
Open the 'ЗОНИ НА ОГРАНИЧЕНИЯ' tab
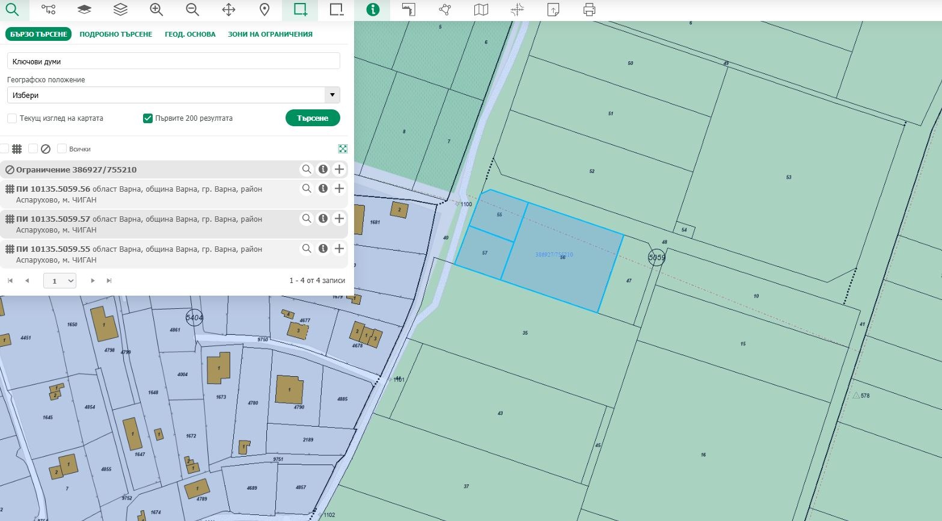[x=270, y=34]
